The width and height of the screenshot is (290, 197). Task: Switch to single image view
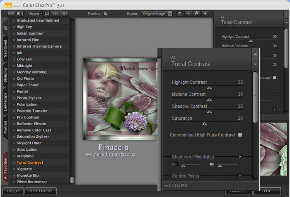click(x=47, y=14)
